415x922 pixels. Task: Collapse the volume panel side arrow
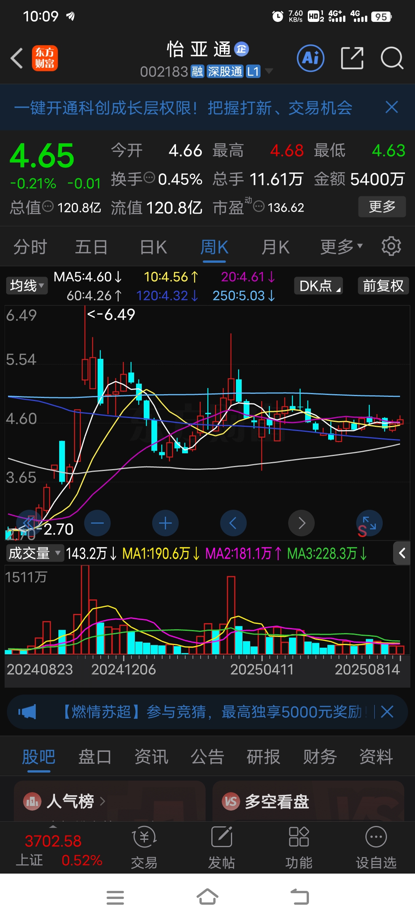tap(402, 553)
